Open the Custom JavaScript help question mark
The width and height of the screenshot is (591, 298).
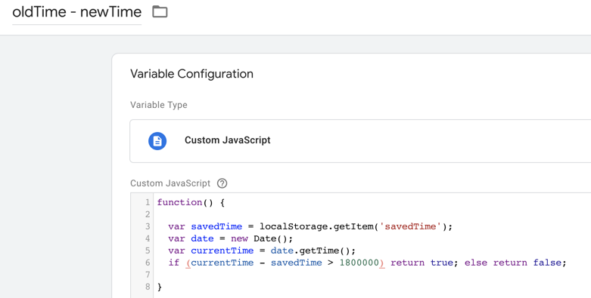pyautogui.click(x=222, y=183)
